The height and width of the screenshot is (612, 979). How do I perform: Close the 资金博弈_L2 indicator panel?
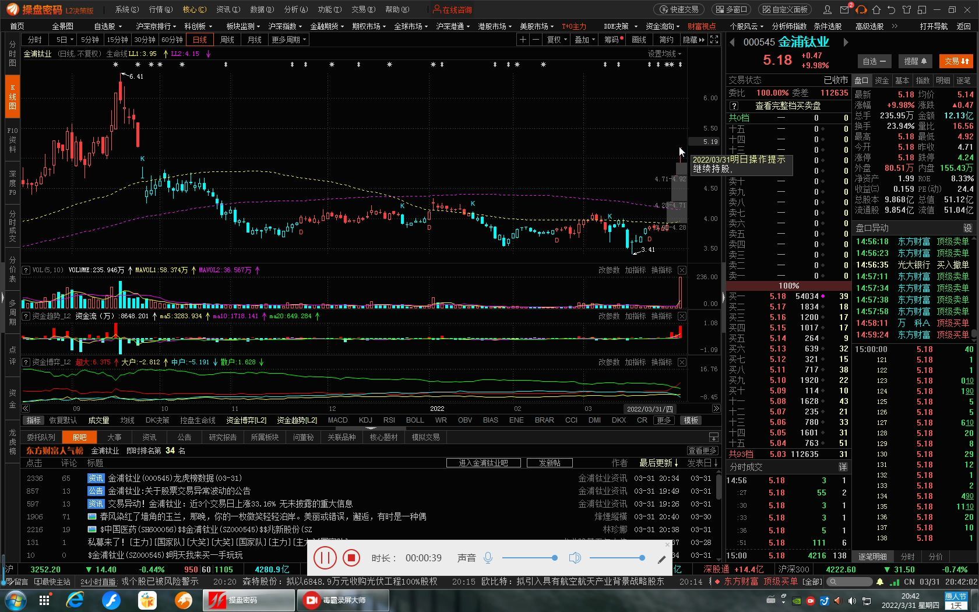(x=682, y=362)
